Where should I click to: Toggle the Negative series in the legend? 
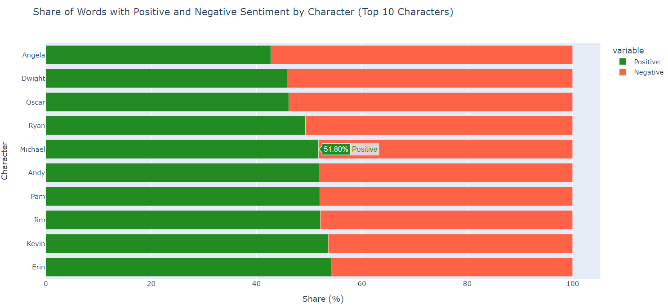648,72
